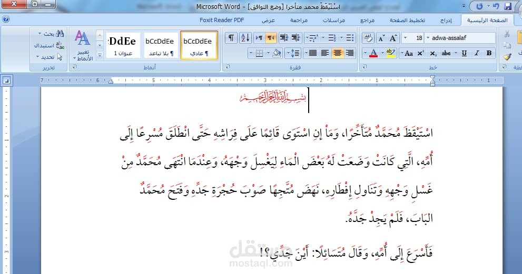Click the Sort A-Z icon
This screenshot has height=274, width=522.
click(245, 38)
